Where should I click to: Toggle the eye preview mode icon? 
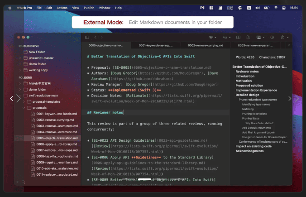point(210,37)
